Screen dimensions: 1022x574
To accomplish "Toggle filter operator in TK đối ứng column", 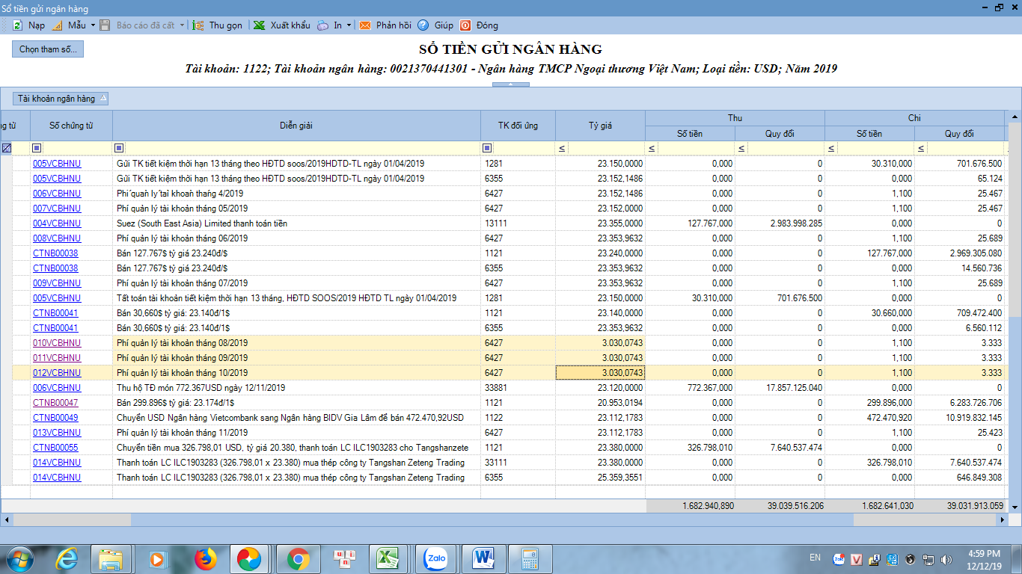I will (x=487, y=148).
